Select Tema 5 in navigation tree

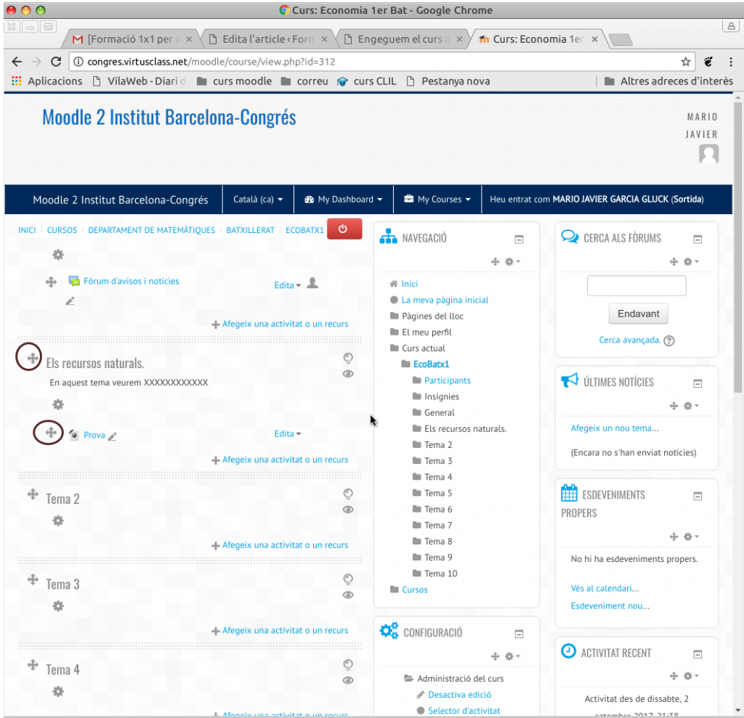(438, 493)
